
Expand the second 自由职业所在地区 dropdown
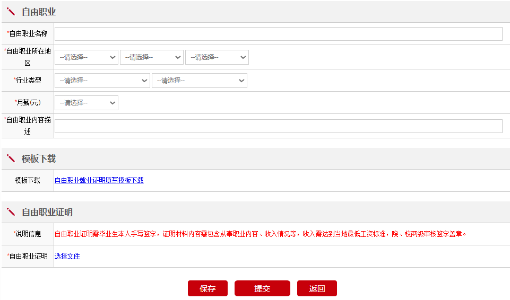pyautogui.click(x=151, y=57)
